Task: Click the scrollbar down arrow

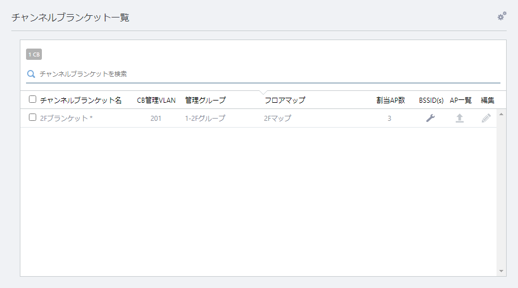Action: click(501, 271)
